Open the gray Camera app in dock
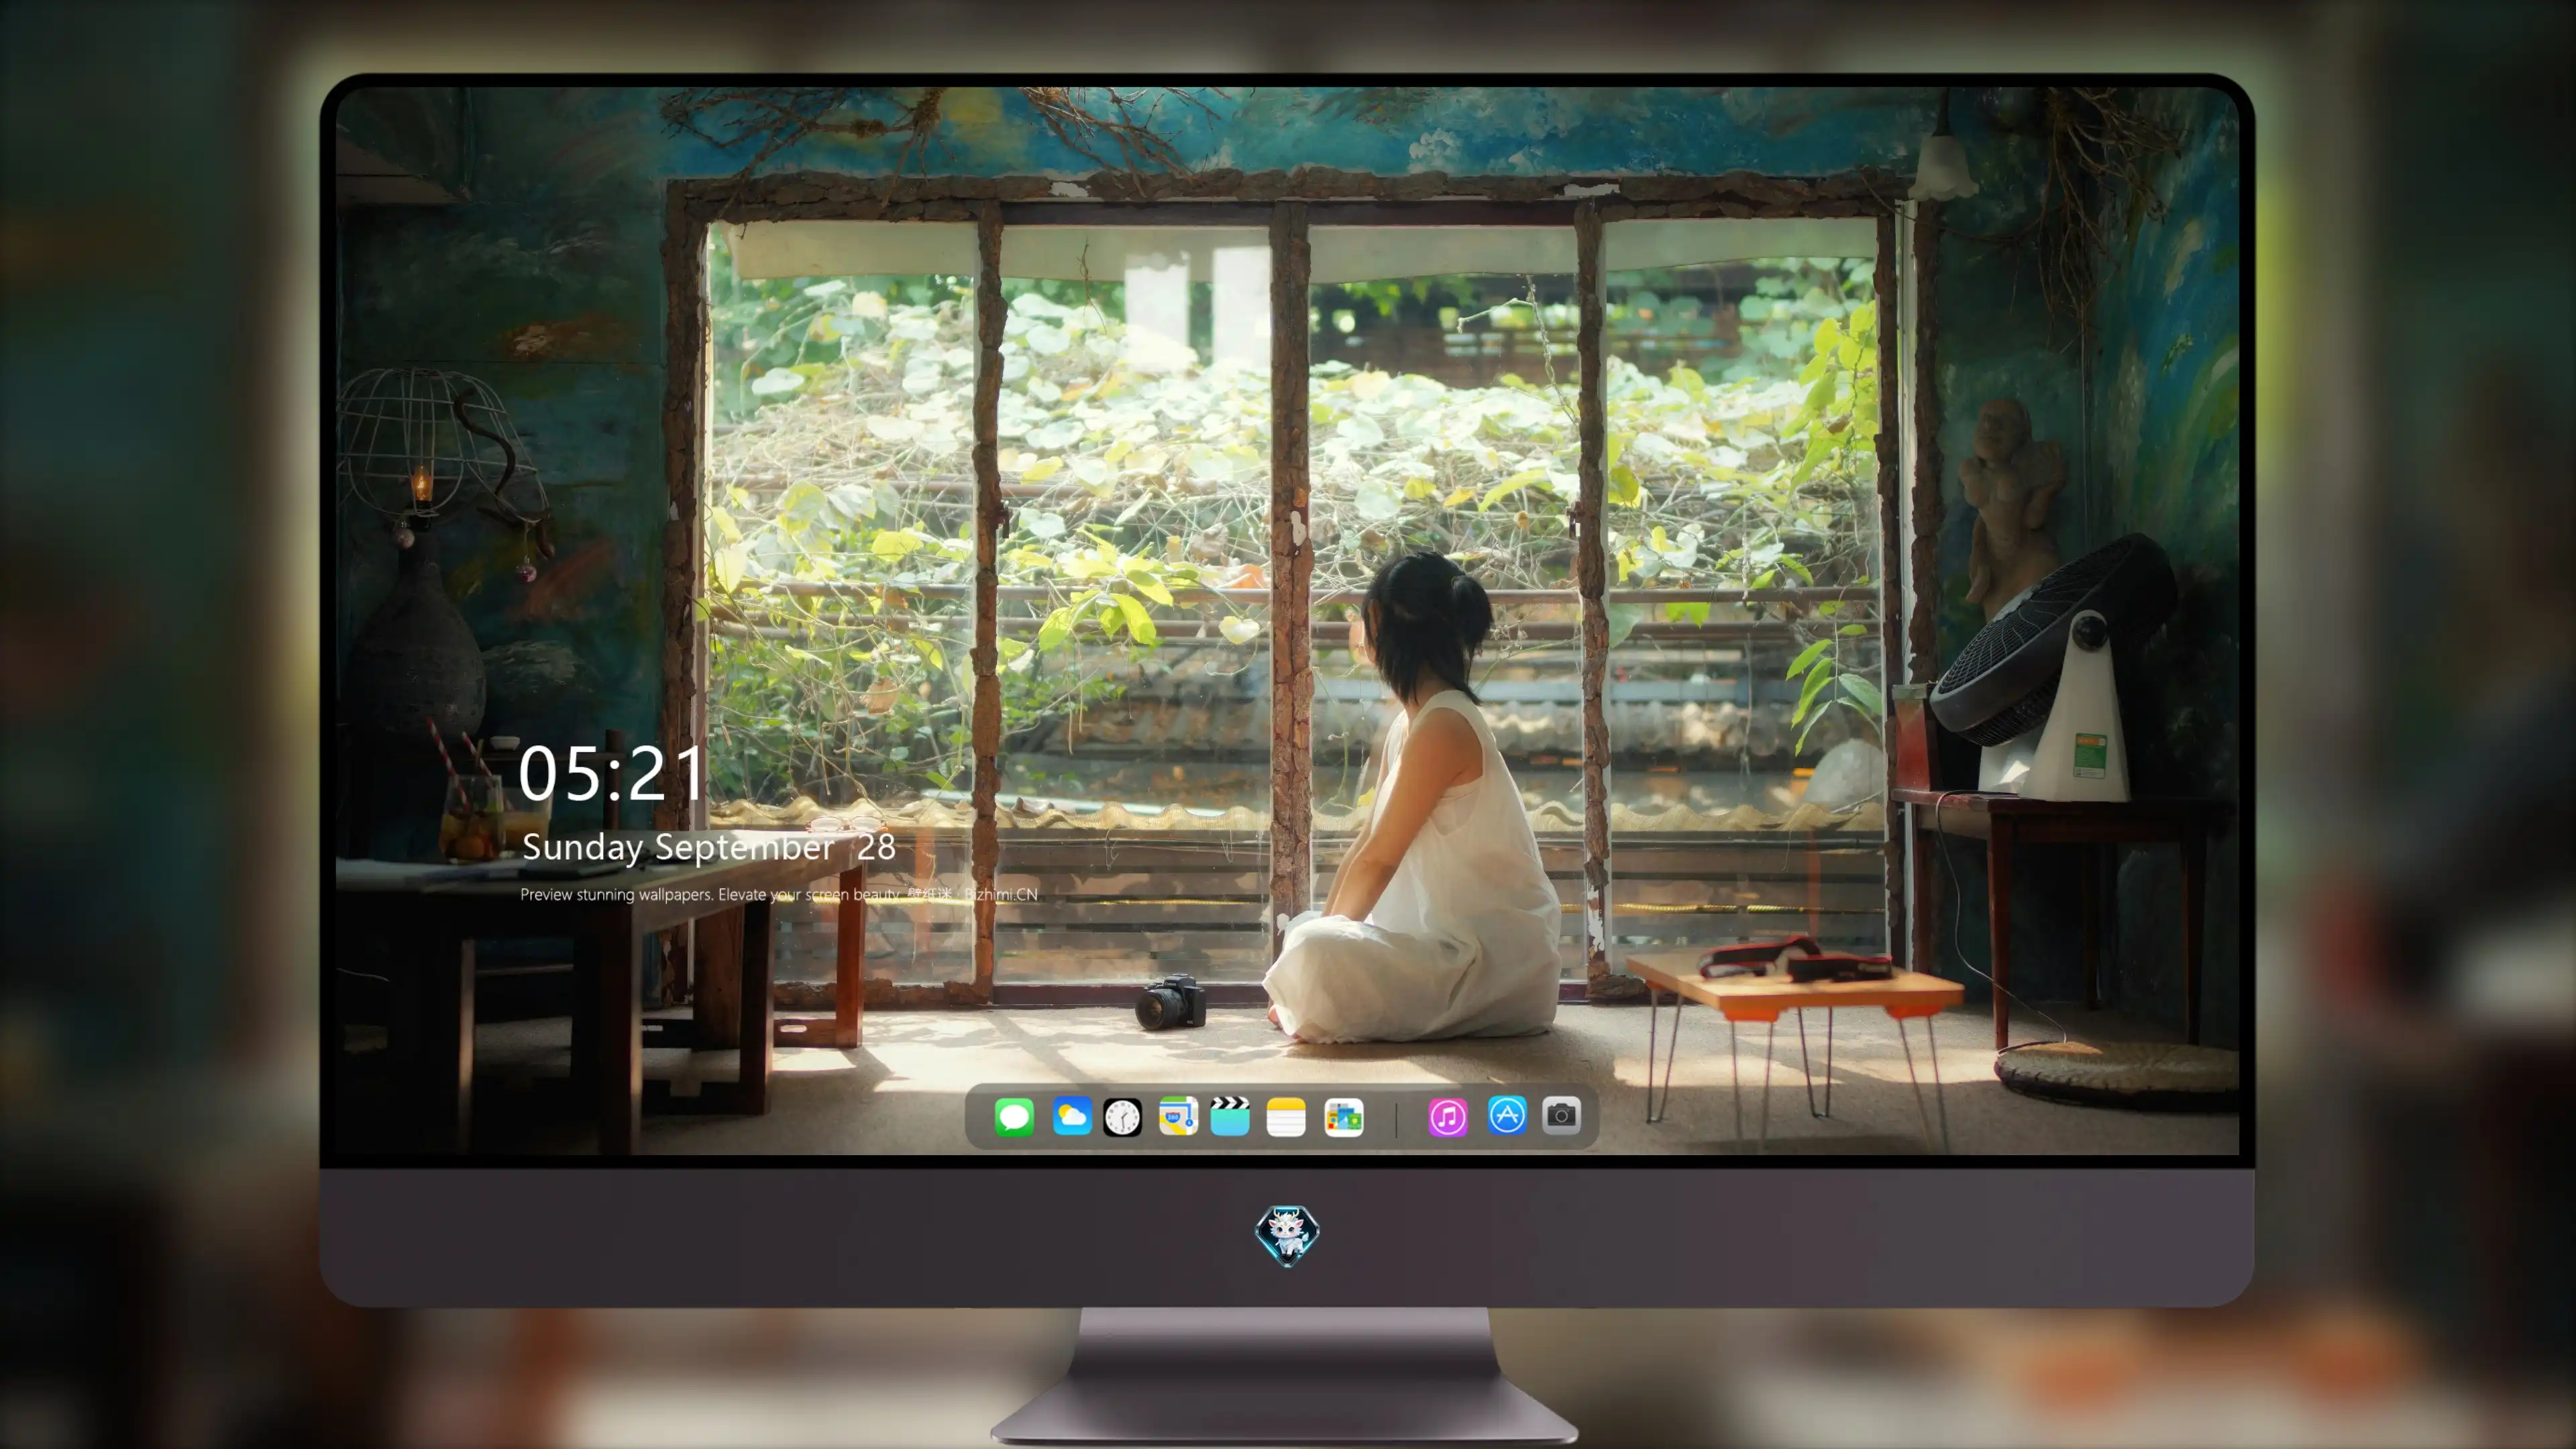The width and height of the screenshot is (2576, 1449). 1561,1115
